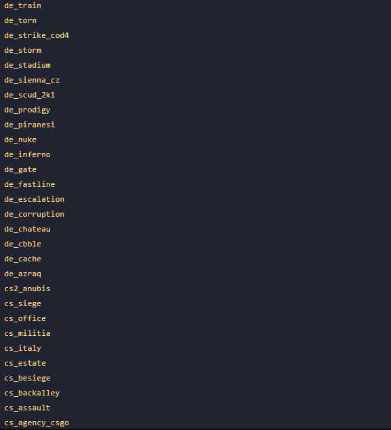The image size is (391, 430).
Task: Click the de_cbble map entry
Action: tap(23, 244)
